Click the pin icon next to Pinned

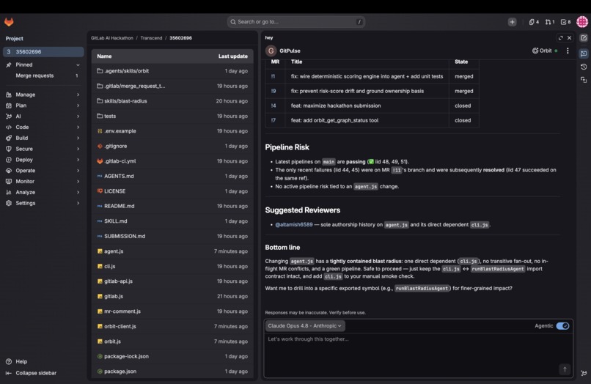pos(9,64)
